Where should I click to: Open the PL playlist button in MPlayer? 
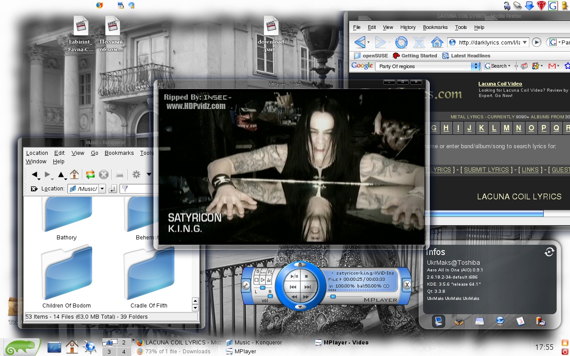click(x=270, y=271)
